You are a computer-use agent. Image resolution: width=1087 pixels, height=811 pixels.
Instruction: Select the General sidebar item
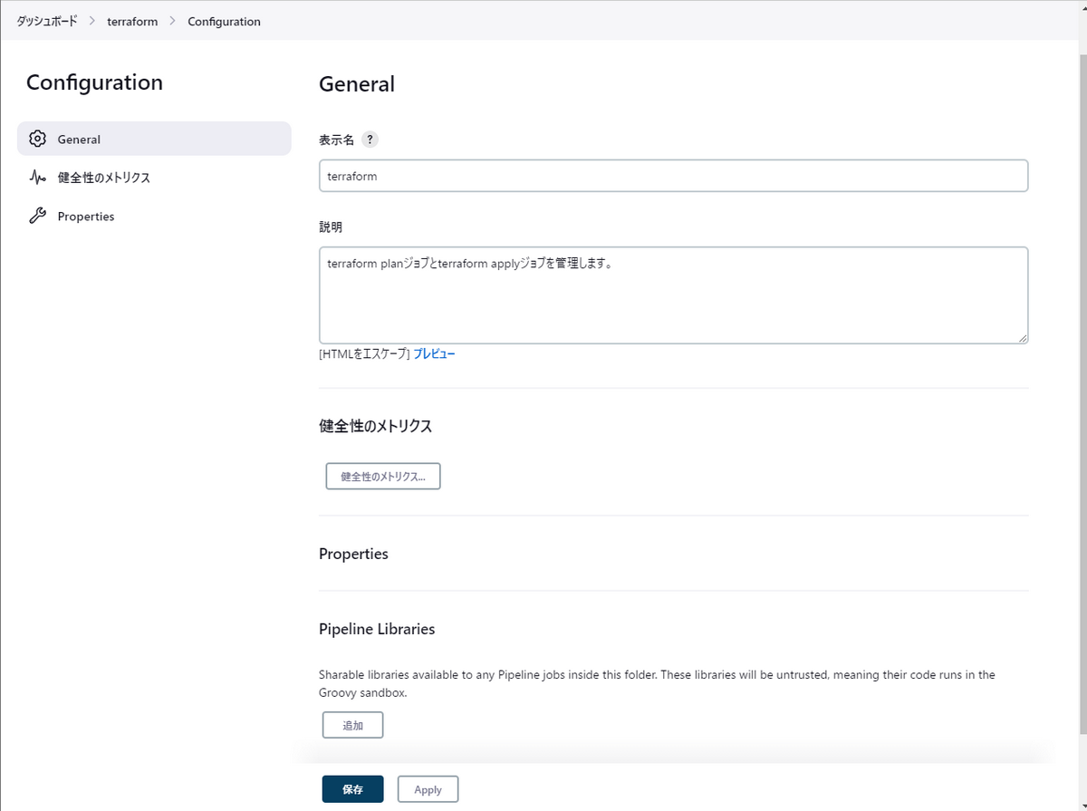154,139
